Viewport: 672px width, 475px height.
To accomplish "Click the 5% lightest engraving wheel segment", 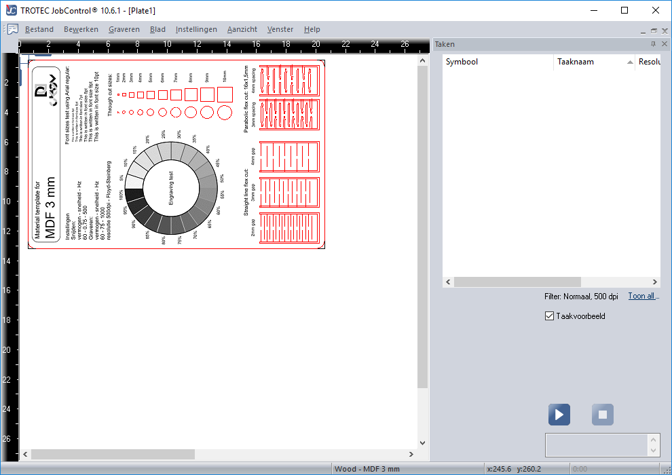I will (134, 183).
